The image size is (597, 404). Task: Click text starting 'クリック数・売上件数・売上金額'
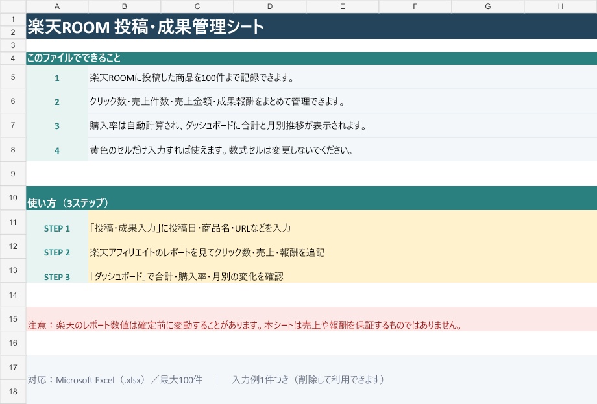[217, 102]
